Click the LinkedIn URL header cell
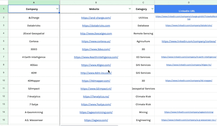The image size is (217, 126). pyautogui.click(x=186, y=9)
